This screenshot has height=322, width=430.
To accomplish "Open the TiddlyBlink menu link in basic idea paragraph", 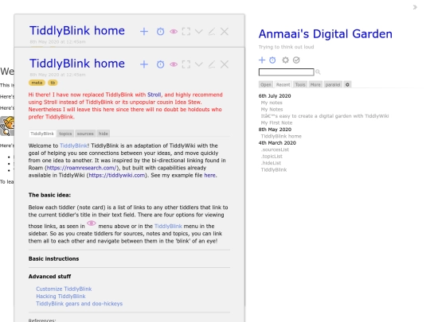I will (x=168, y=226).
